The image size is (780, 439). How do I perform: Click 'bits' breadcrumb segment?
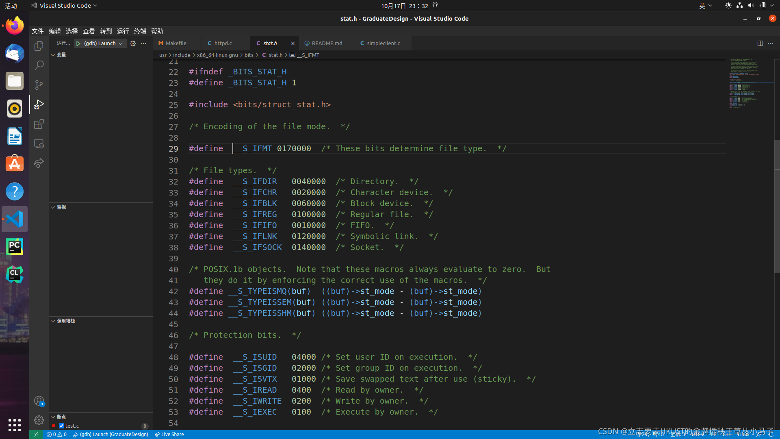pyautogui.click(x=249, y=55)
